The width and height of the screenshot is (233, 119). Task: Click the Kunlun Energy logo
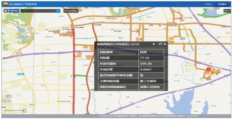click(x=5, y=4)
